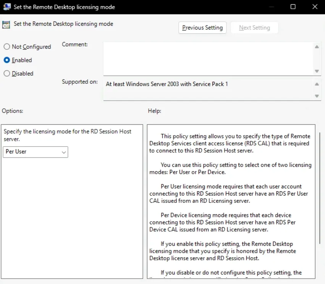Screen dimensions: 325x284
Task: Click the 'Supported on:' label
Action: (x=80, y=82)
